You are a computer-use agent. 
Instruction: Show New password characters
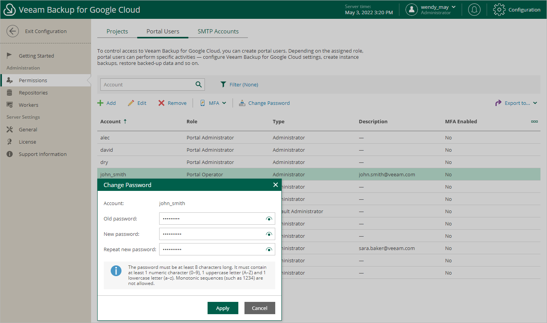pos(269,234)
